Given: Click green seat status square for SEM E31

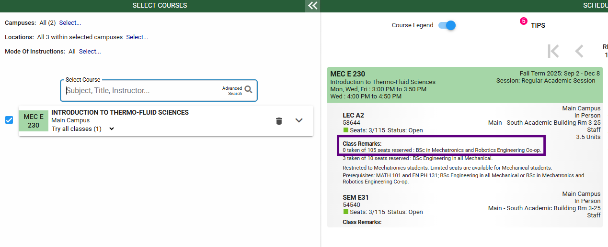Looking at the screenshot, I should tap(346, 212).
